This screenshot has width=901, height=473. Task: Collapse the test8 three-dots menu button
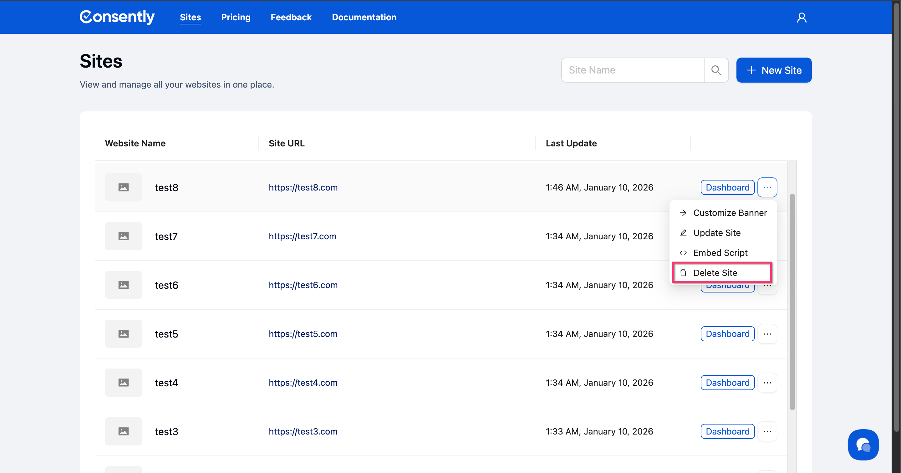click(767, 187)
